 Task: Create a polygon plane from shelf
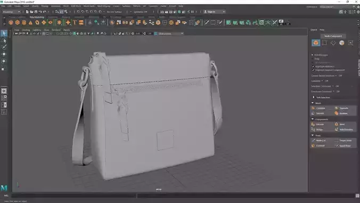click(x=44, y=22)
